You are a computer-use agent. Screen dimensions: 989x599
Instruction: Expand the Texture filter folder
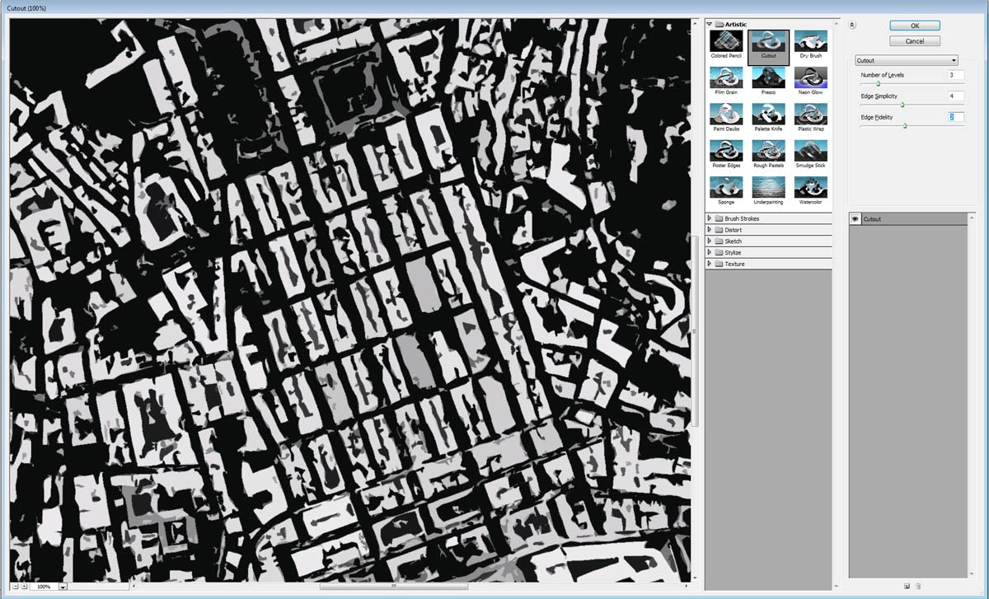(710, 264)
